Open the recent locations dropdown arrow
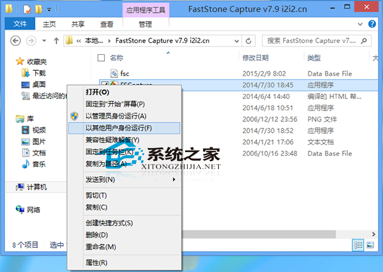Image resolution: width=383 pixels, height=272 pixels. pos(44,41)
